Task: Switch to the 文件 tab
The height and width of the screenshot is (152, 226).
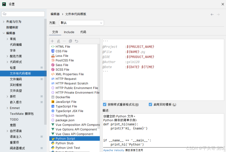Action: pos(55,32)
